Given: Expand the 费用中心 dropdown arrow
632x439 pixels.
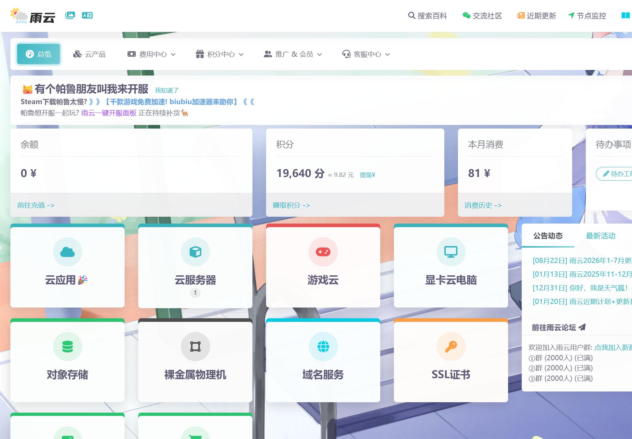Looking at the screenshot, I should [173, 54].
